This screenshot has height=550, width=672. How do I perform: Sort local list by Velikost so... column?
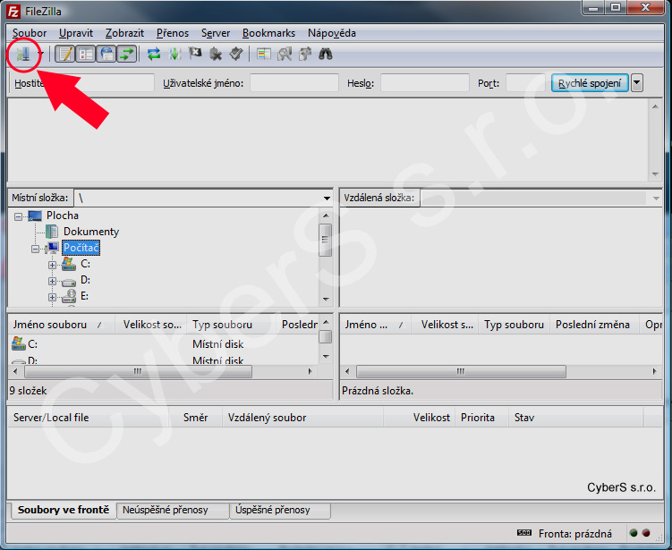151,325
